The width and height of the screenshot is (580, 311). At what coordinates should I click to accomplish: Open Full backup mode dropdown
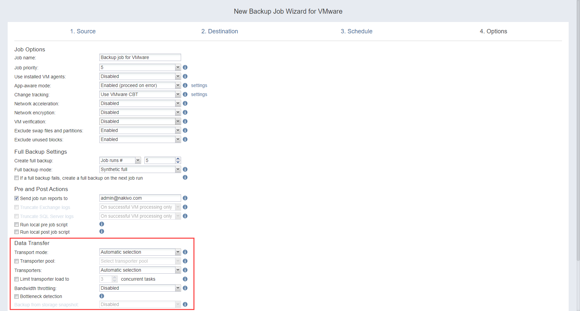point(140,169)
